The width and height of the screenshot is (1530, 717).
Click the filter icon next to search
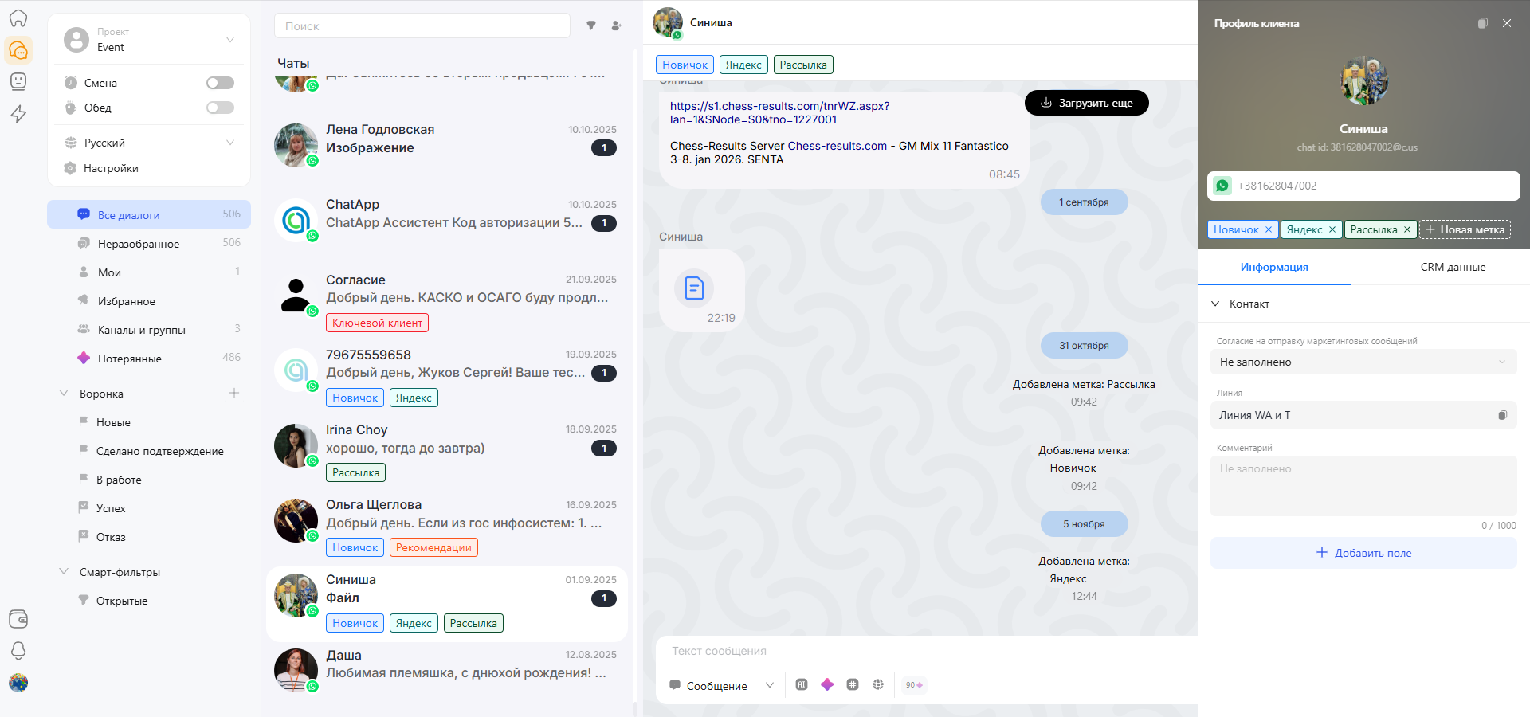click(x=591, y=25)
